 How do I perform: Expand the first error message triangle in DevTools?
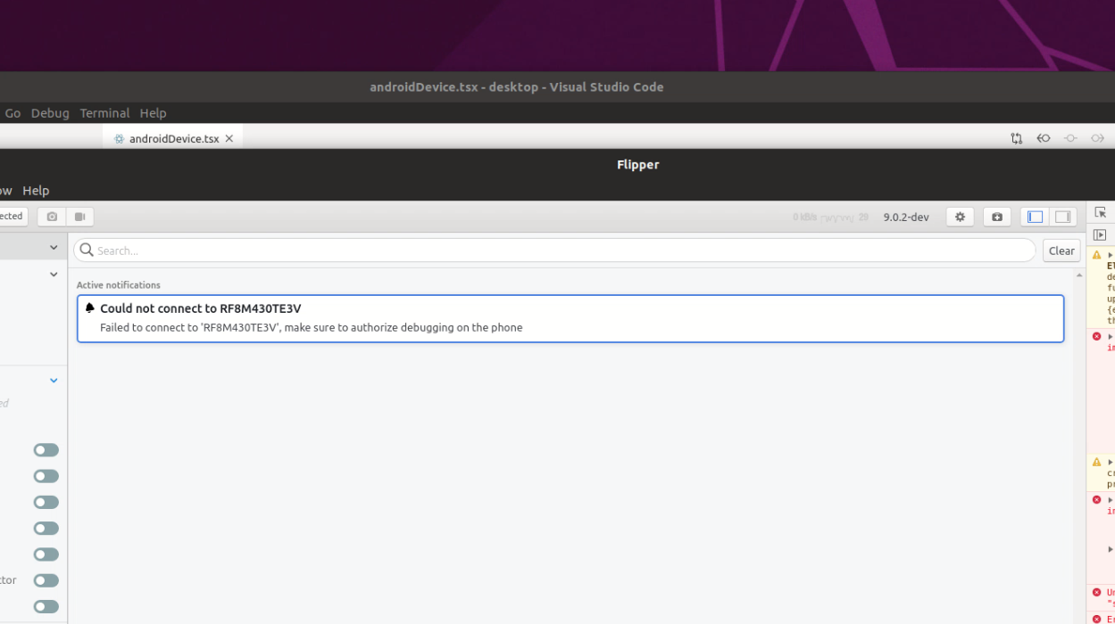pyautogui.click(x=1111, y=336)
